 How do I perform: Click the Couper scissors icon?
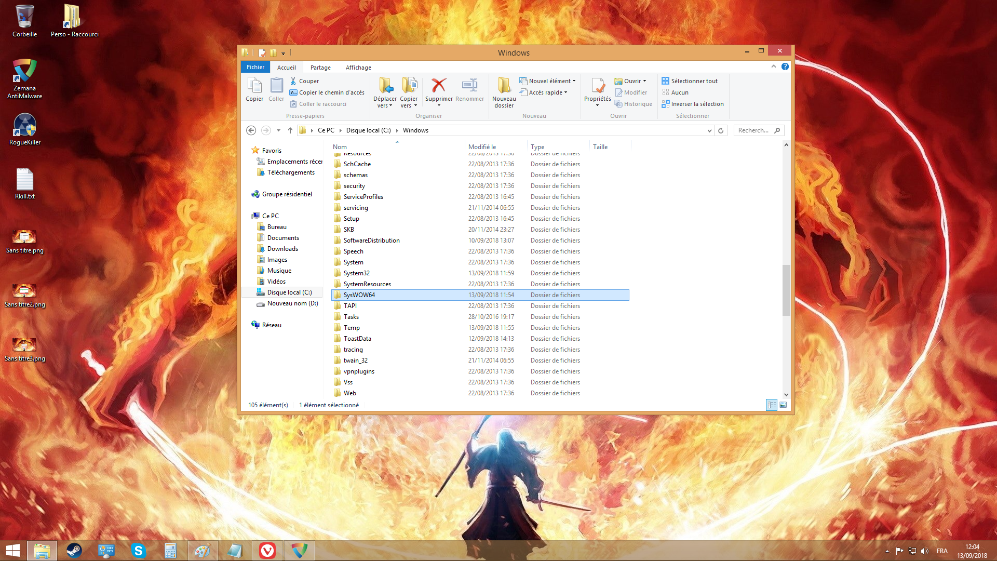[293, 81]
